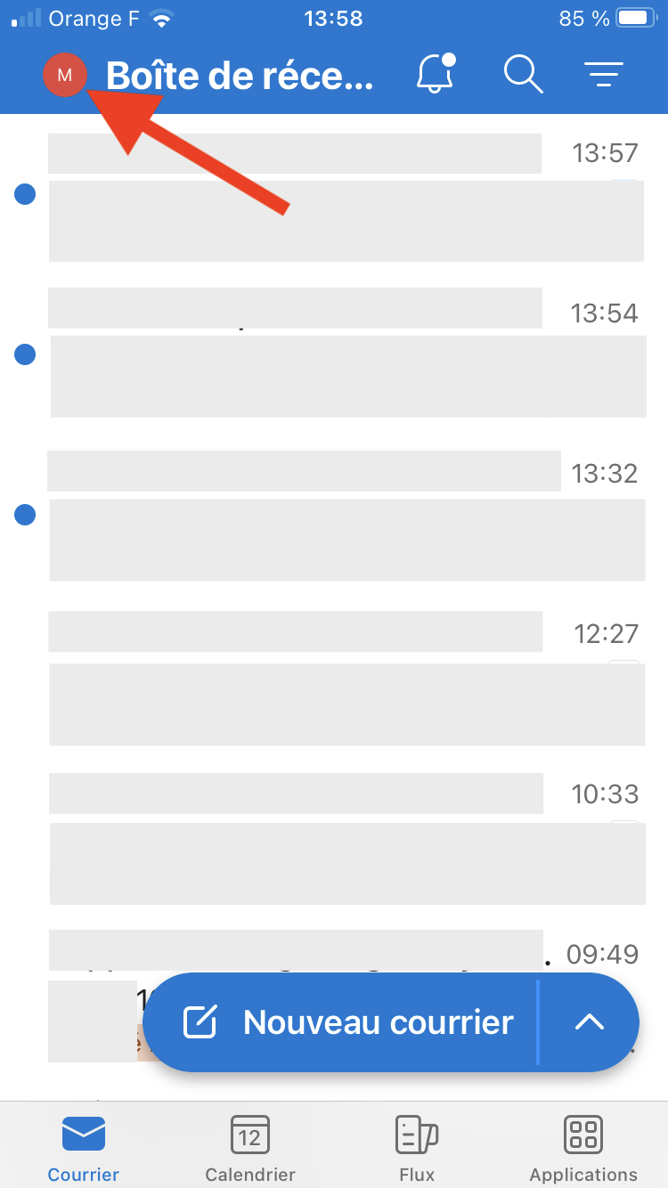Tap unread dot of 13:54 message
The image size is (668, 1188).
pyautogui.click(x=25, y=354)
